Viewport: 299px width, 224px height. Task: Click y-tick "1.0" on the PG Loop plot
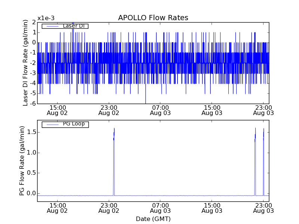pyautogui.click(x=31, y=153)
